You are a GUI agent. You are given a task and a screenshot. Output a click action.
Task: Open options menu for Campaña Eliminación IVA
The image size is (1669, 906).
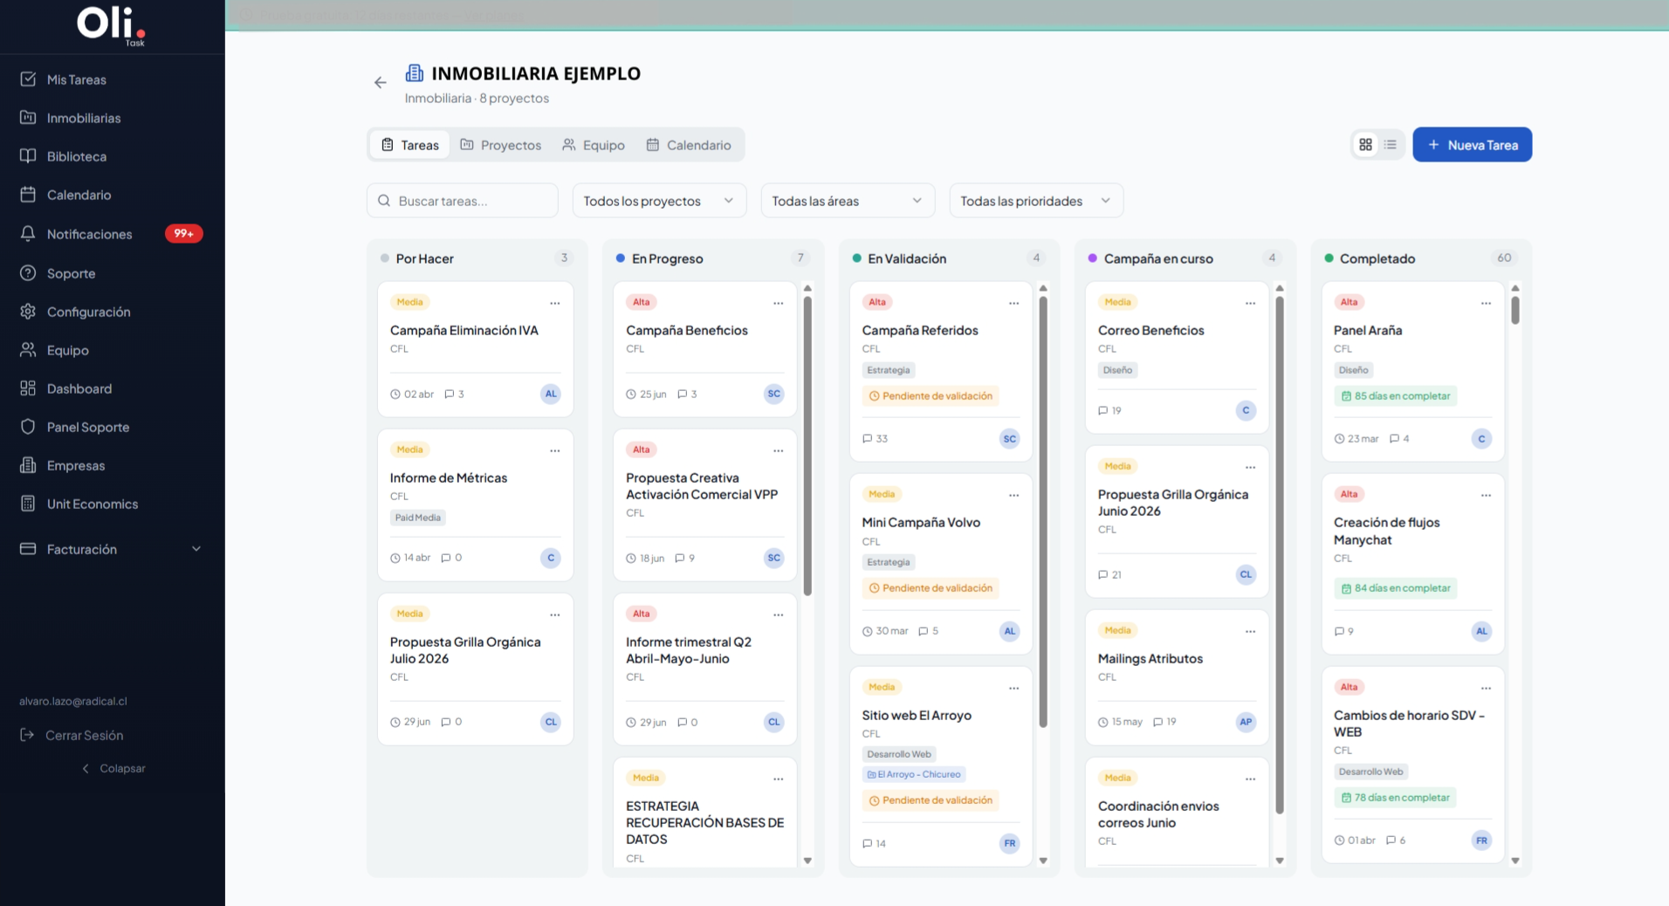[x=554, y=303]
